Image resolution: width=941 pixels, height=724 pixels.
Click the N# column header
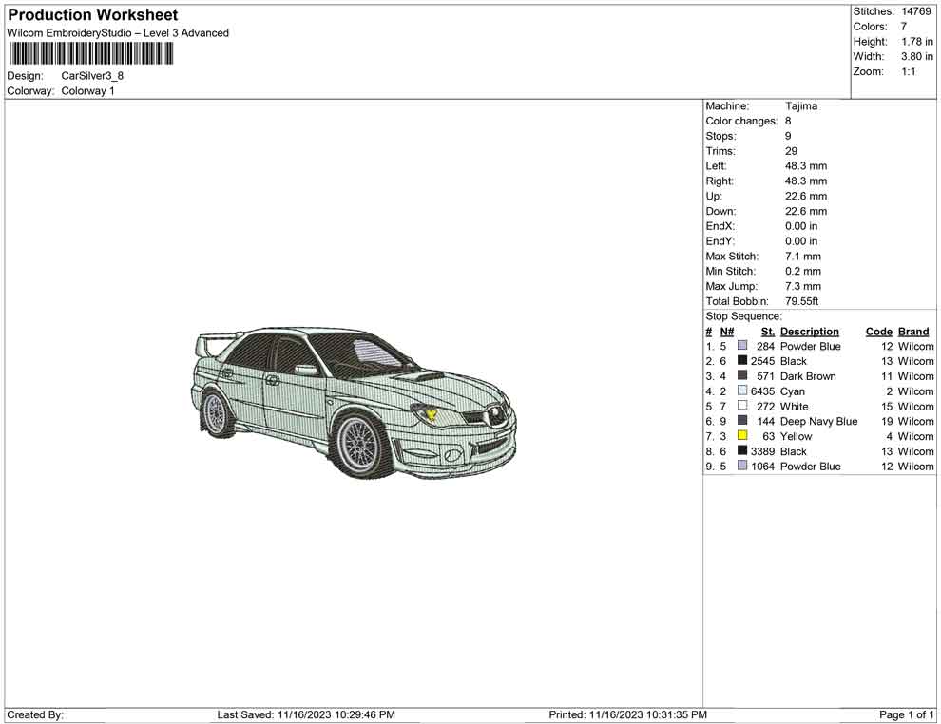(x=726, y=332)
